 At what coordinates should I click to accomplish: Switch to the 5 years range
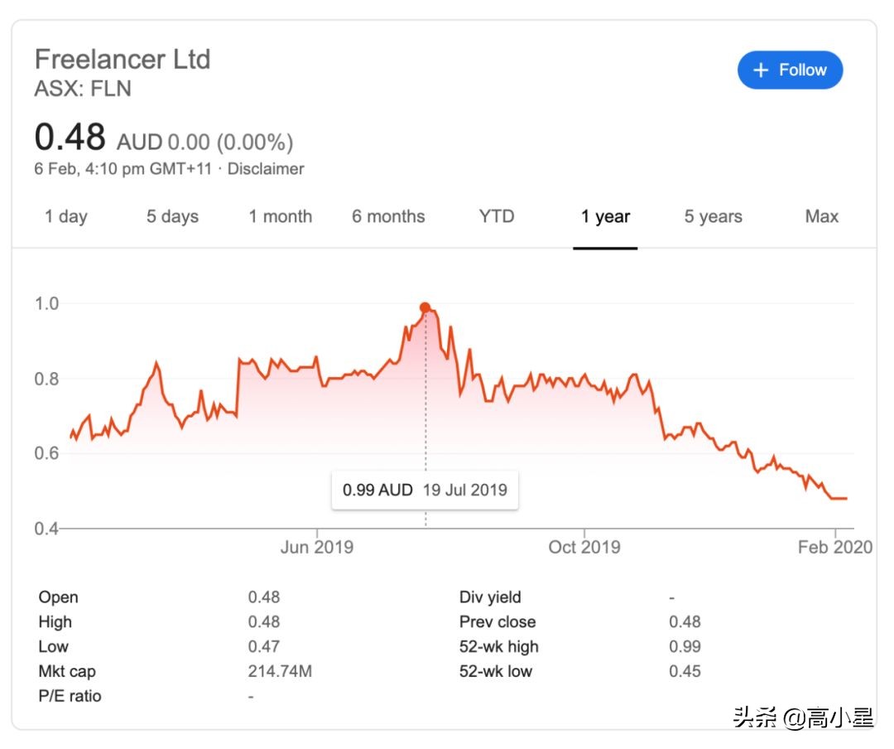711,216
